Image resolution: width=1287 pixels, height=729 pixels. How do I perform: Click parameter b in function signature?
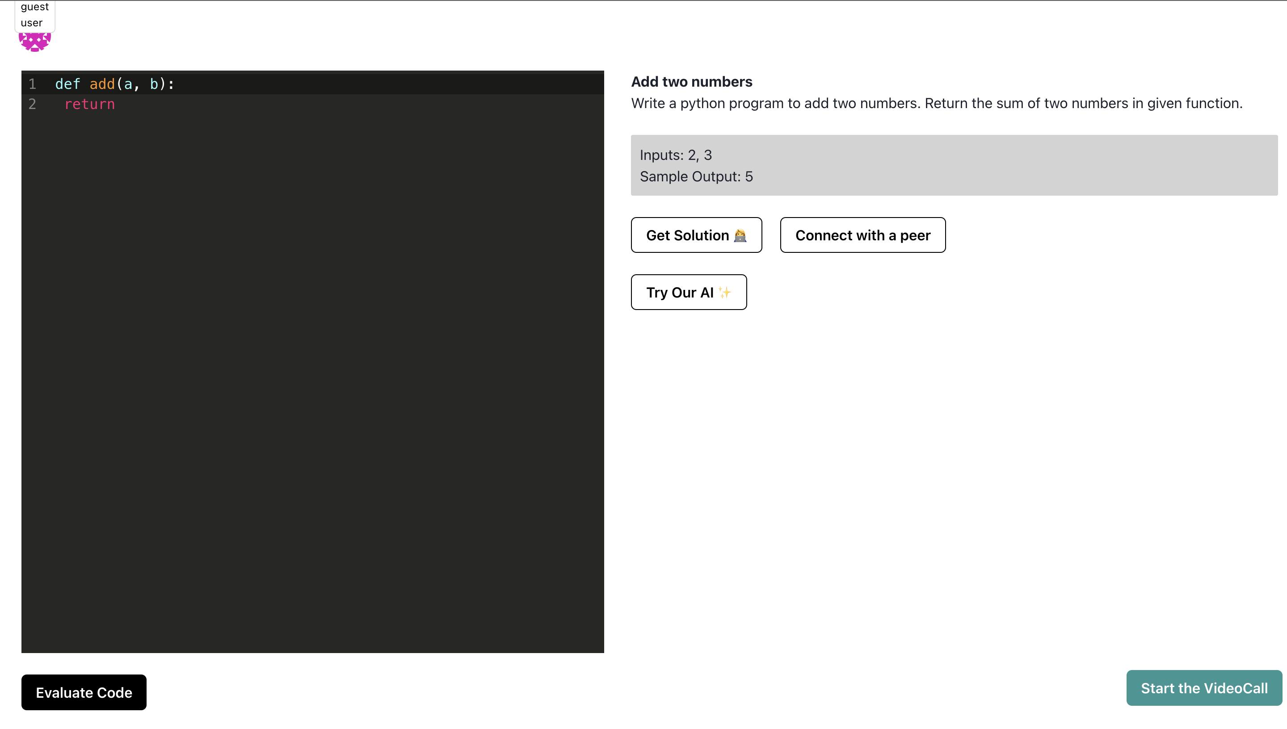pyautogui.click(x=154, y=84)
